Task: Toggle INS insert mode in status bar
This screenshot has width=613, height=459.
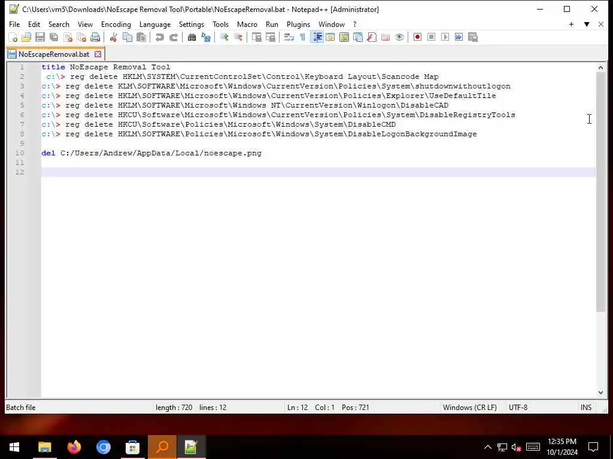Action: (585, 408)
